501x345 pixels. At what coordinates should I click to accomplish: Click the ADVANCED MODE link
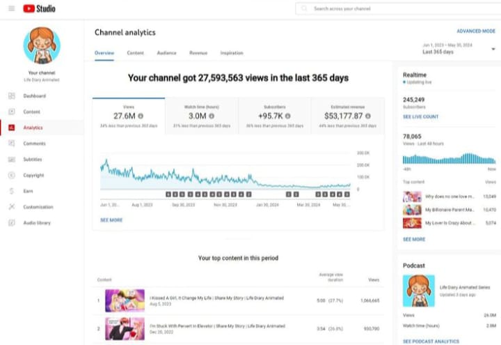pyautogui.click(x=476, y=31)
